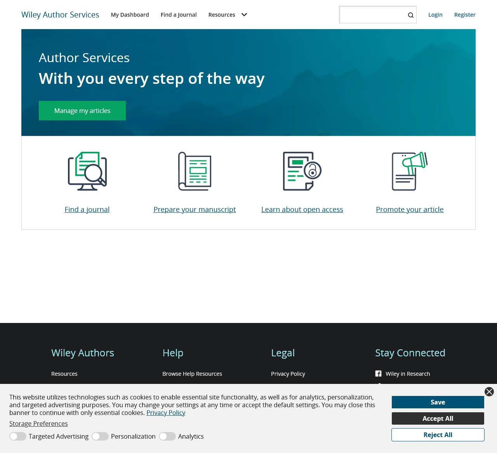The image size is (497, 453).
Task: Enable the Personalization switch
Action: tap(100, 436)
